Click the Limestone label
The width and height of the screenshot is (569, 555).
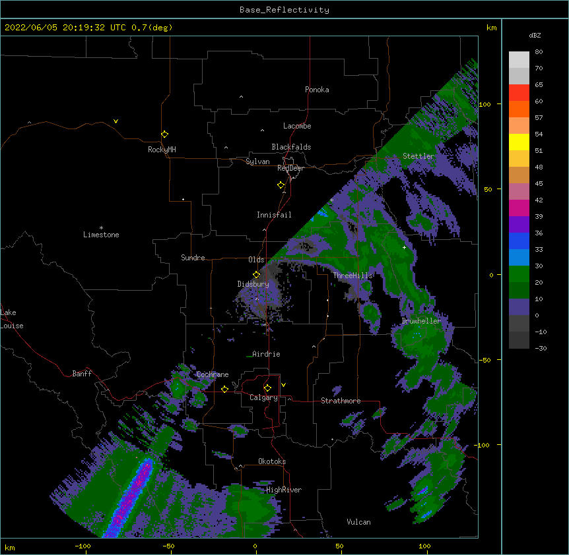coord(101,235)
